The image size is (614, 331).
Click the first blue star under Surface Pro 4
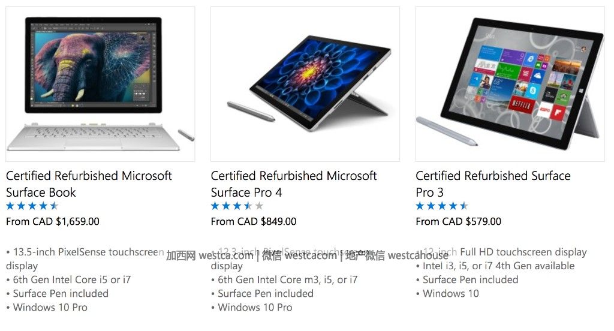[x=215, y=206]
